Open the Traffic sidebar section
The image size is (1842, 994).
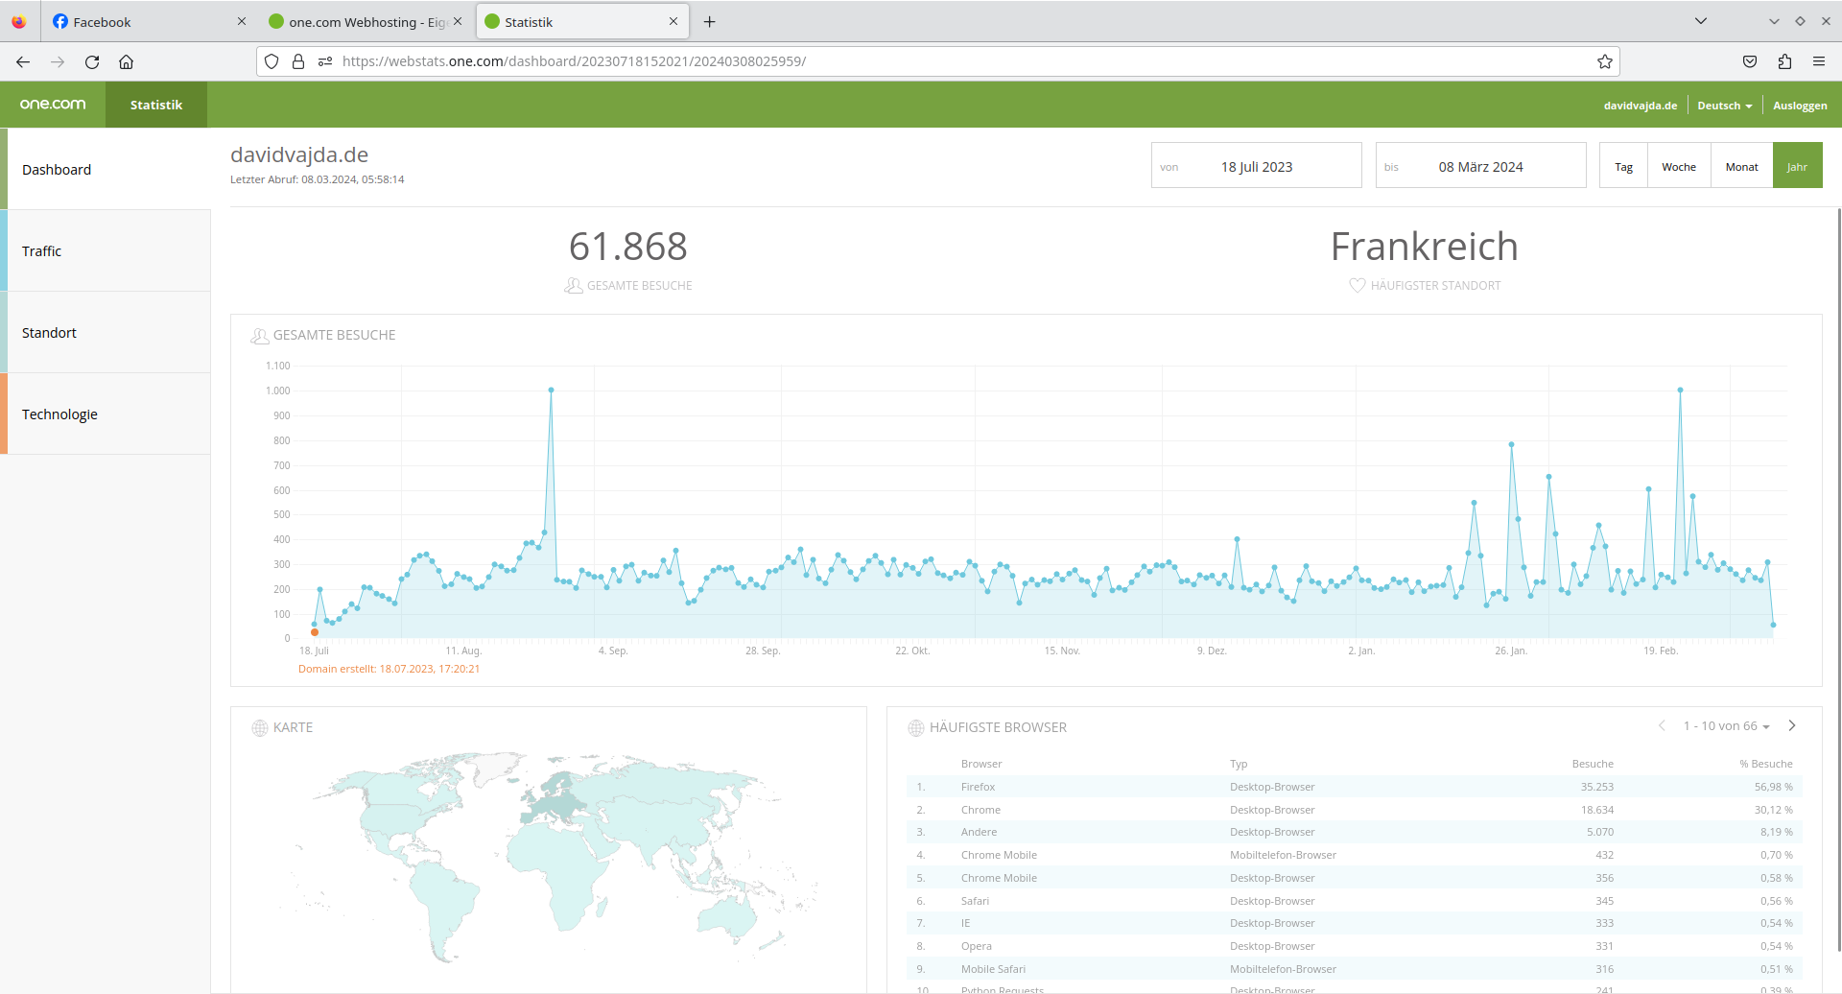pos(106,250)
